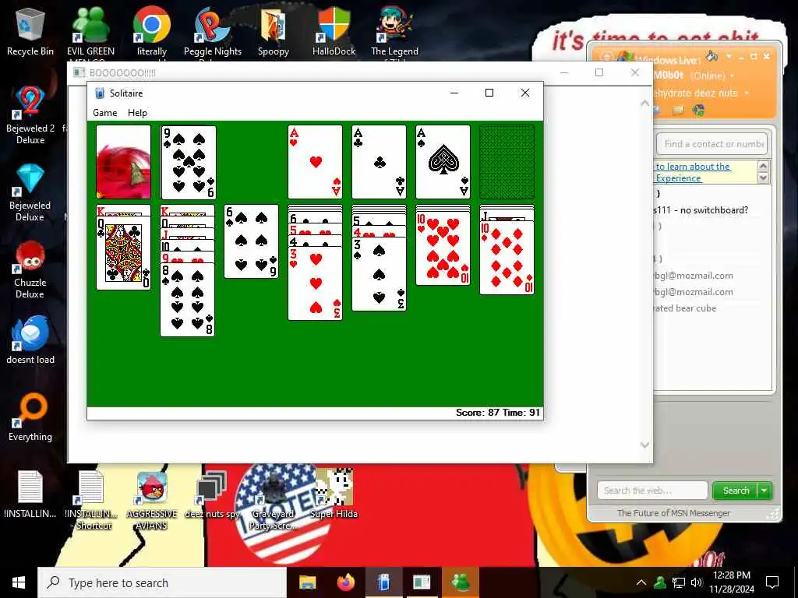Open the personal message dropdown arrow
The height and width of the screenshot is (598, 798).
[x=747, y=93]
